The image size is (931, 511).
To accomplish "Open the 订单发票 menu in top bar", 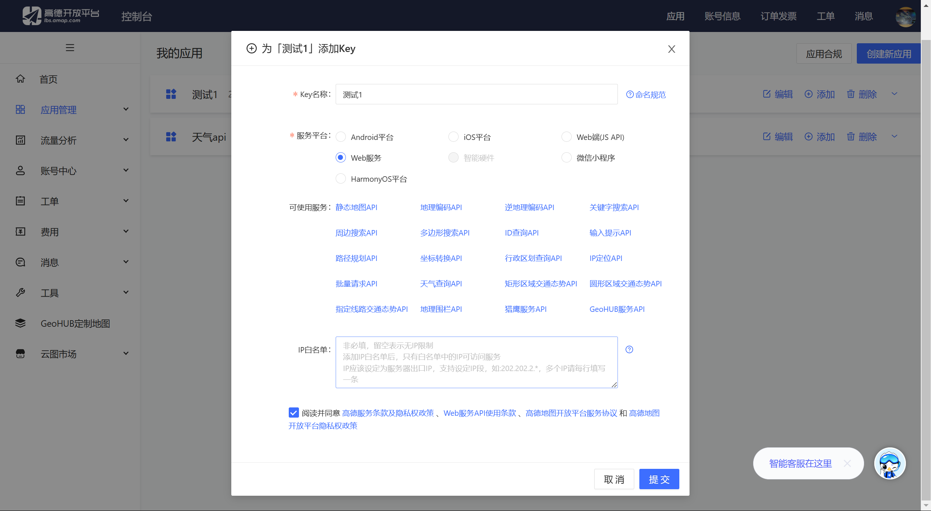I will point(778,16).
